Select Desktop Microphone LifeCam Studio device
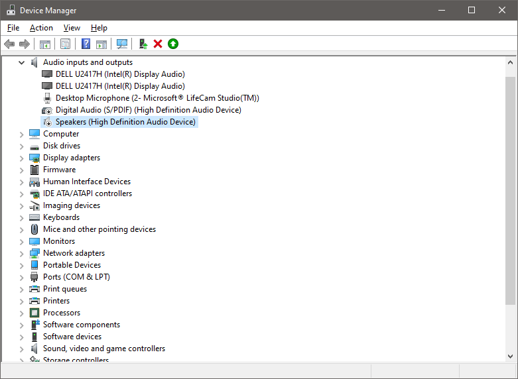Screen dimensions: 518x379 click(157, 98)
